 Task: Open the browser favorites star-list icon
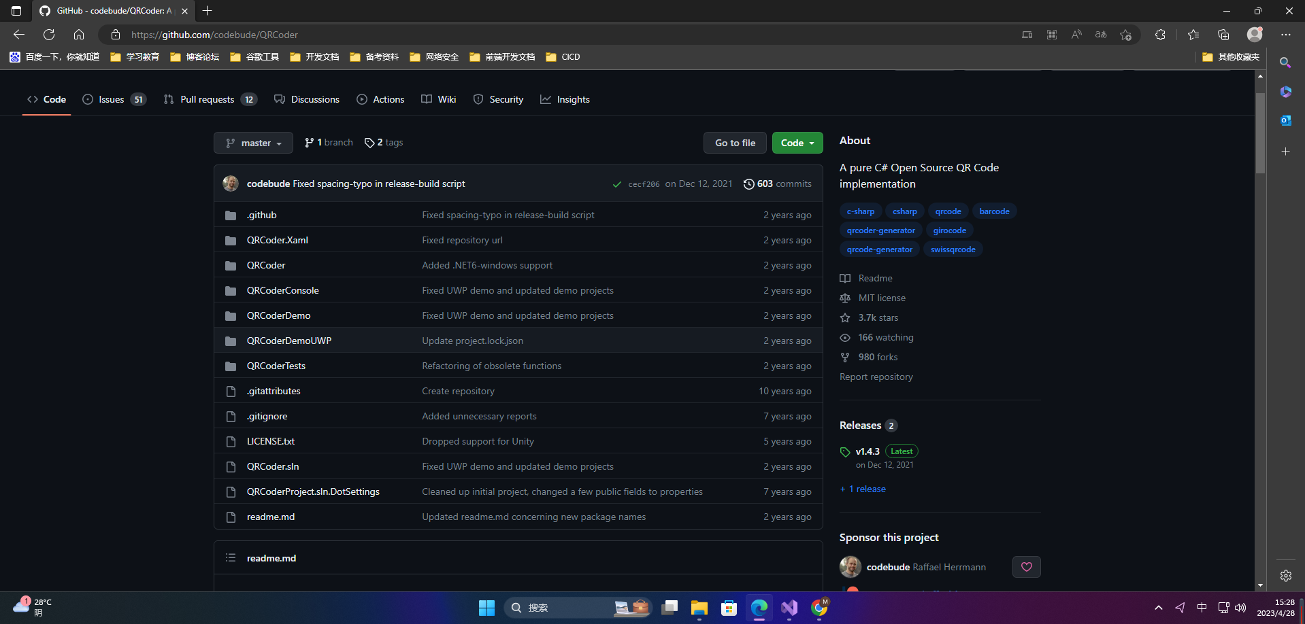coord(1193,35)
